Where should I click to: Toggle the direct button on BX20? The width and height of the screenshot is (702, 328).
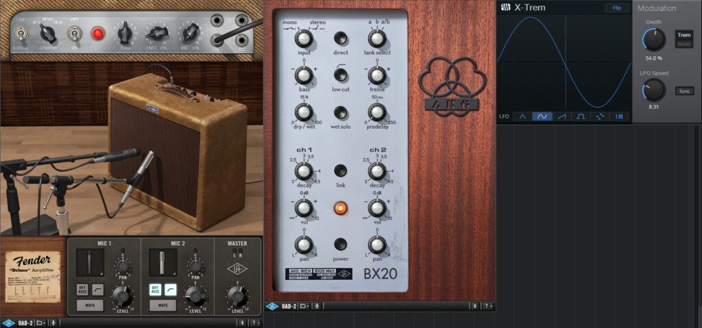click(341, 38)
